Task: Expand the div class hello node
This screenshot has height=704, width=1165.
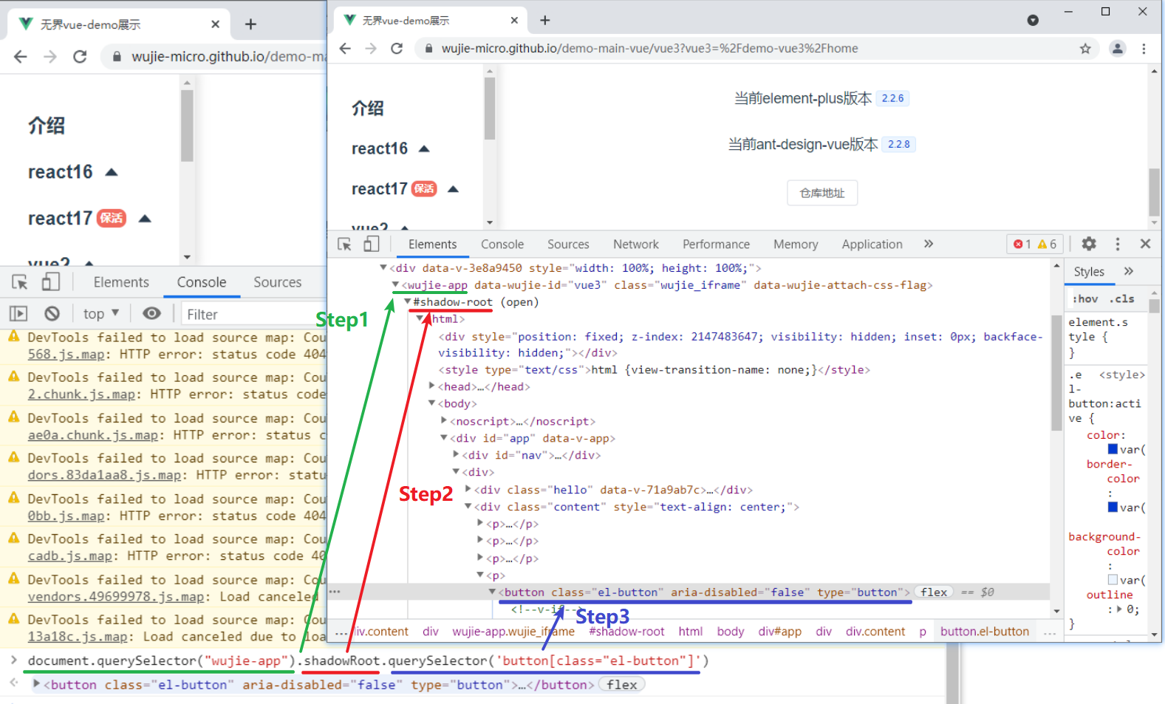Action: [x=468, y=489]
